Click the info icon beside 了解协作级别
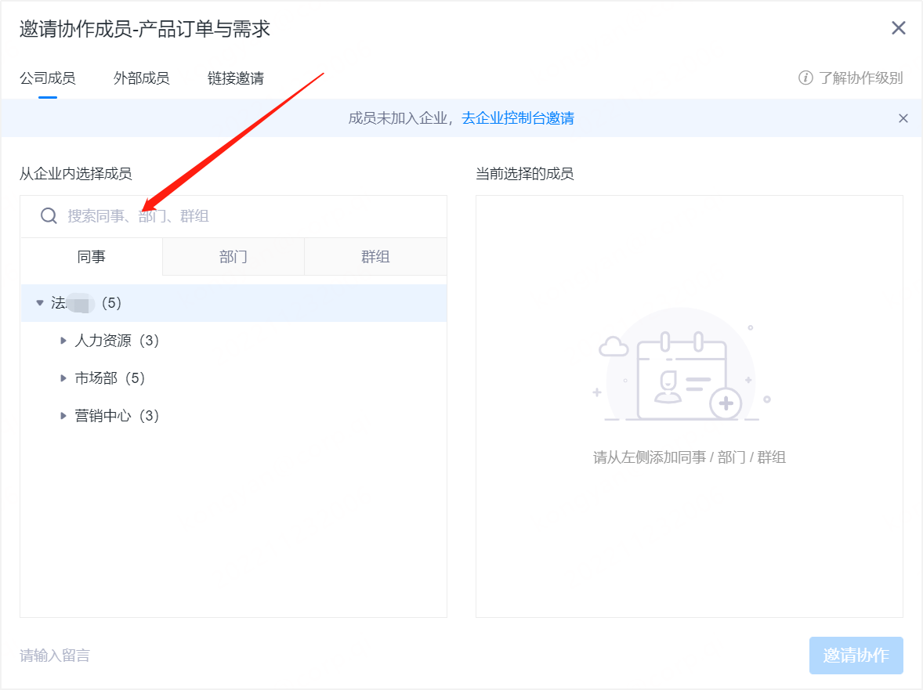Screen dimensions: 923x690 (x=806, y=78)
